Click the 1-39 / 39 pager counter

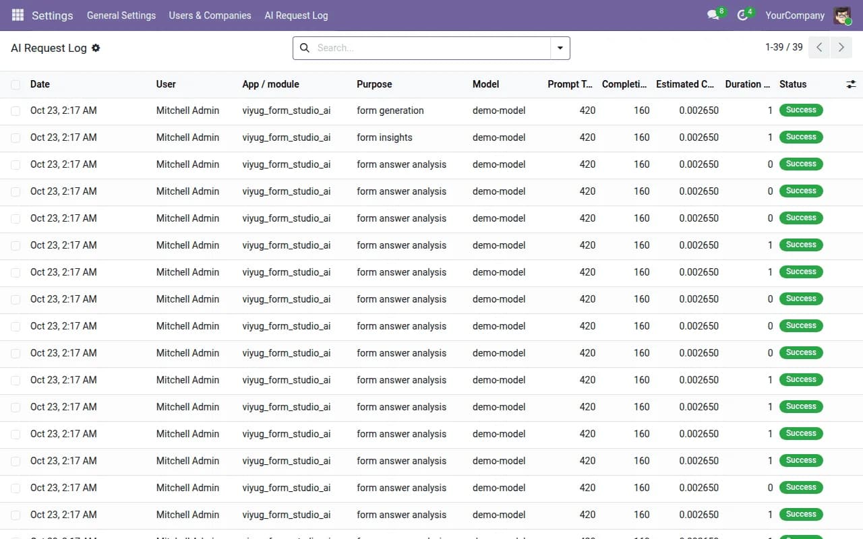point(783,47)
